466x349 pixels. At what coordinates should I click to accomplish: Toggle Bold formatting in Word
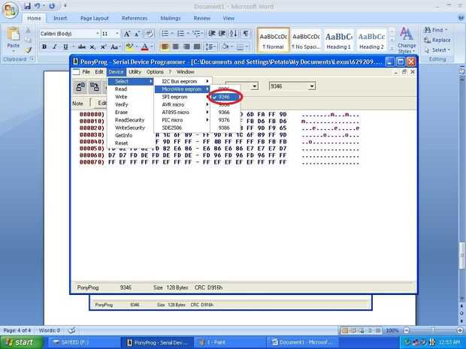[x=44, y=47]
